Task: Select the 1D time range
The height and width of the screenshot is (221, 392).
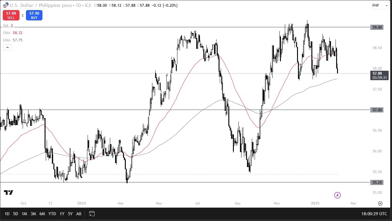Action: click(7, 214)
